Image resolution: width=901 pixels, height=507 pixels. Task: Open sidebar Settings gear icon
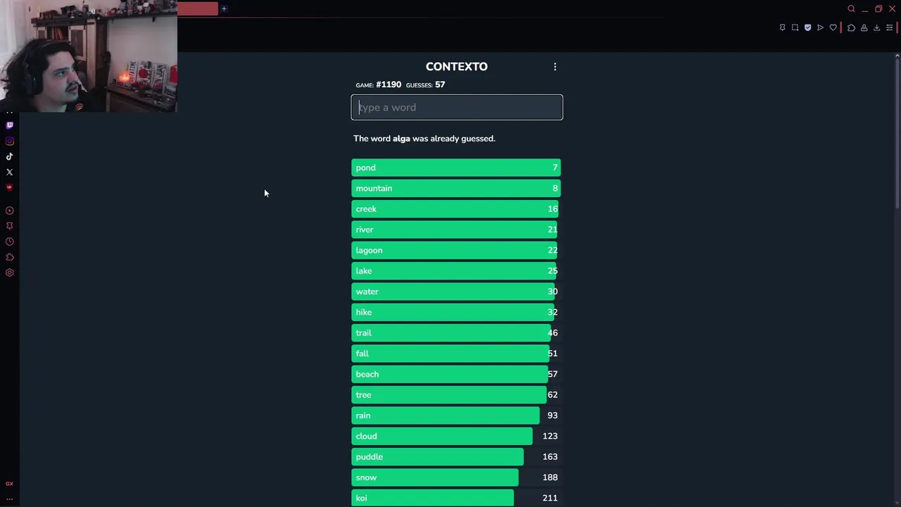click(10, 273)
